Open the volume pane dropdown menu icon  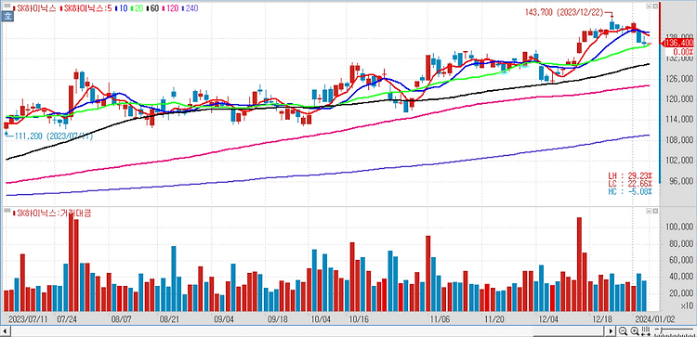coord(649,210)
